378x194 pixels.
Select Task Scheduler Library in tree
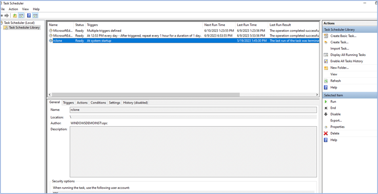pos(24,28)
